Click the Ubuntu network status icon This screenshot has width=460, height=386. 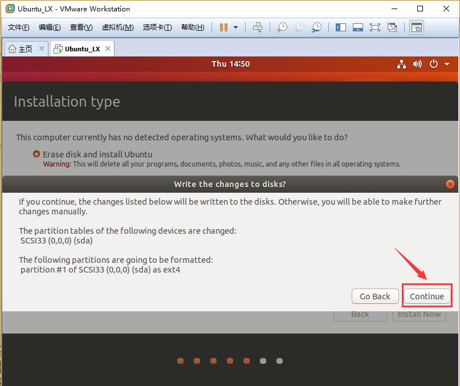401,64
